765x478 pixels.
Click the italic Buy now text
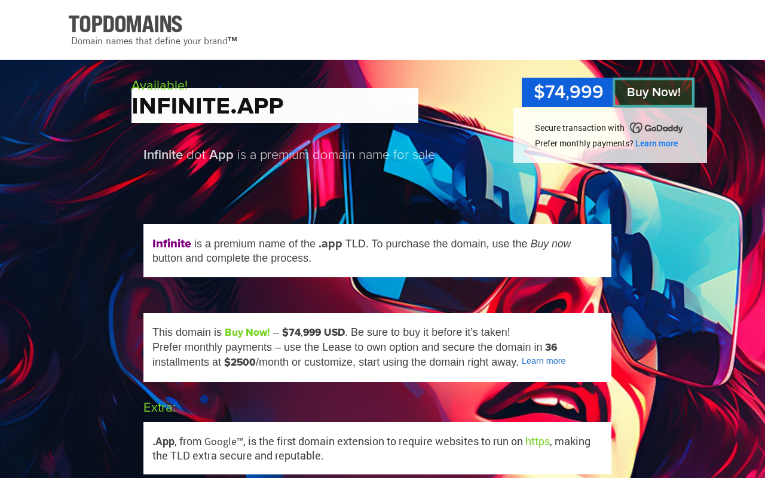point(550,244)
